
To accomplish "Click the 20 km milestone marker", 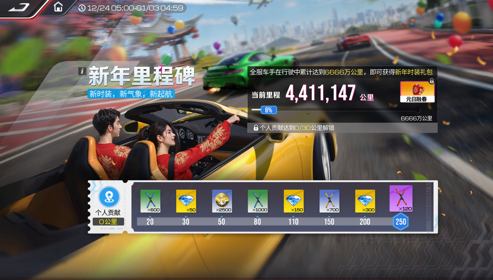I will click(x=150, y=222).
